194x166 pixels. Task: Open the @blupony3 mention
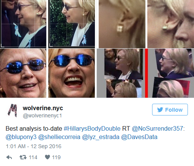tap(21, 137)
